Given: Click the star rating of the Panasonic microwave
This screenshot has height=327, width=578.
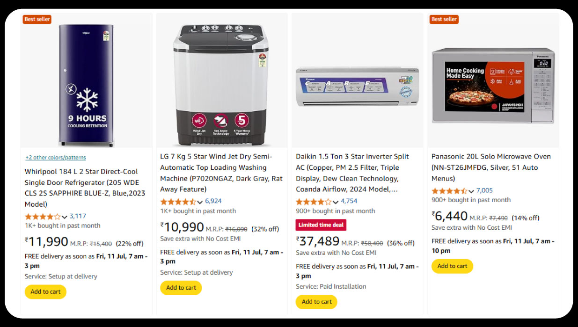Looking at the screenshot, I should (x=449, y=191).
